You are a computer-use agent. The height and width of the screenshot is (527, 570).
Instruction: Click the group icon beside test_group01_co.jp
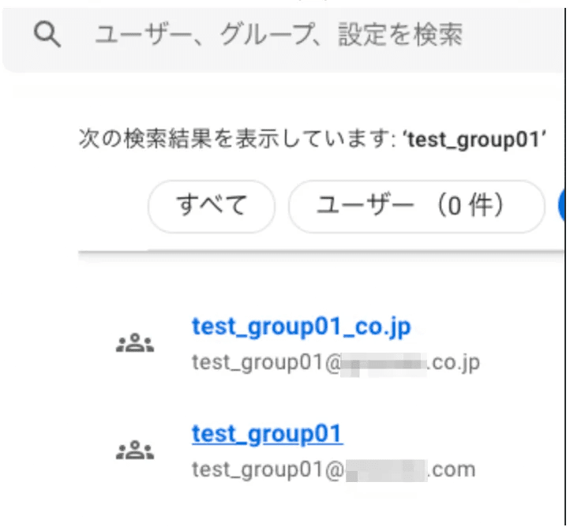(135, 343)
